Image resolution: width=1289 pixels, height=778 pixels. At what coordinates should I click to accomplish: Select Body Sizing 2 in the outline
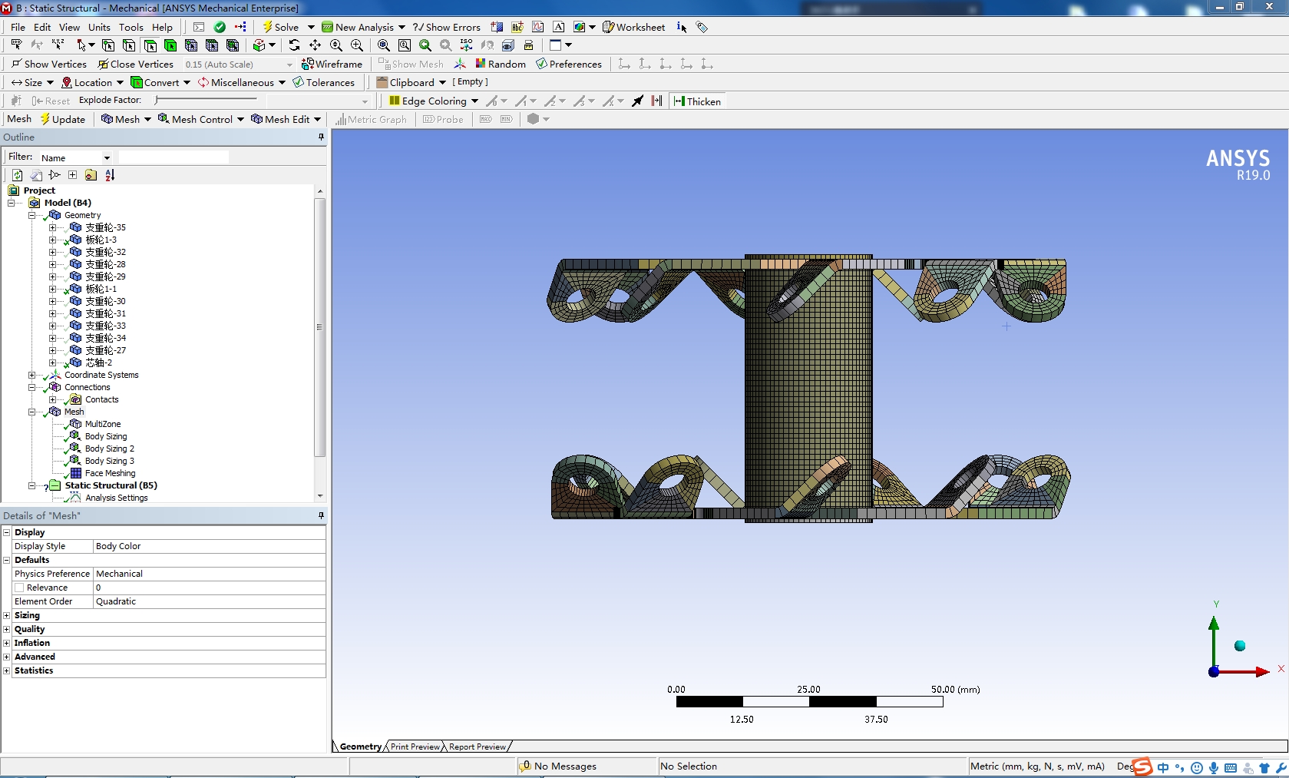tap(109, 449)
